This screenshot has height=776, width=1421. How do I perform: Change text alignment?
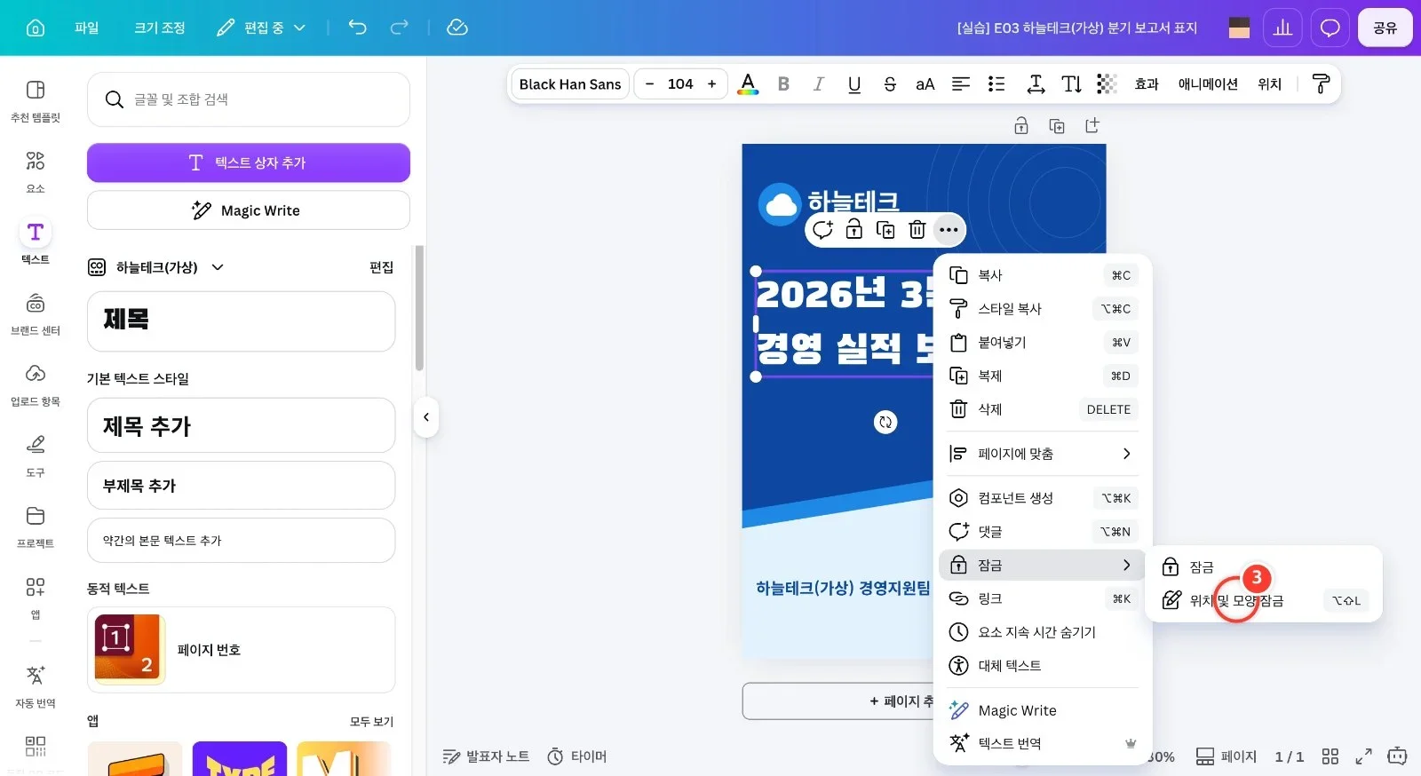[961, 84]
